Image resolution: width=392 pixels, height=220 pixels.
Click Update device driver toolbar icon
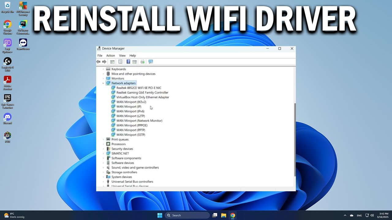pyautogui.click(x=142, y=62)
